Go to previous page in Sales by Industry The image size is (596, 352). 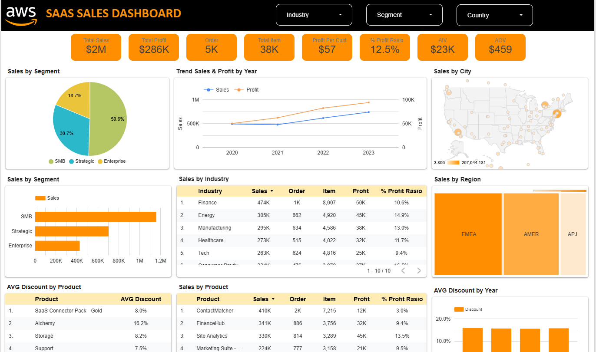point(403,271)
